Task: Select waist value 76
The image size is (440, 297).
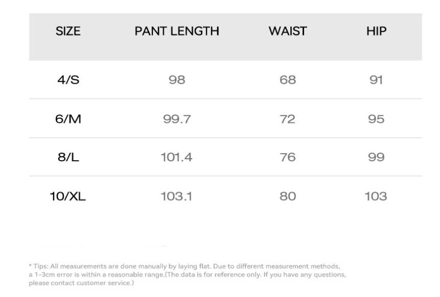Action: pyautogui.click(x=287, y=157)
